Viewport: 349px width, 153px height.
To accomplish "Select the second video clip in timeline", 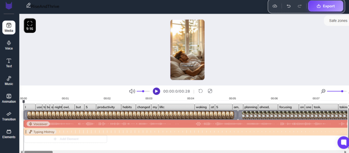I will 293,115.
